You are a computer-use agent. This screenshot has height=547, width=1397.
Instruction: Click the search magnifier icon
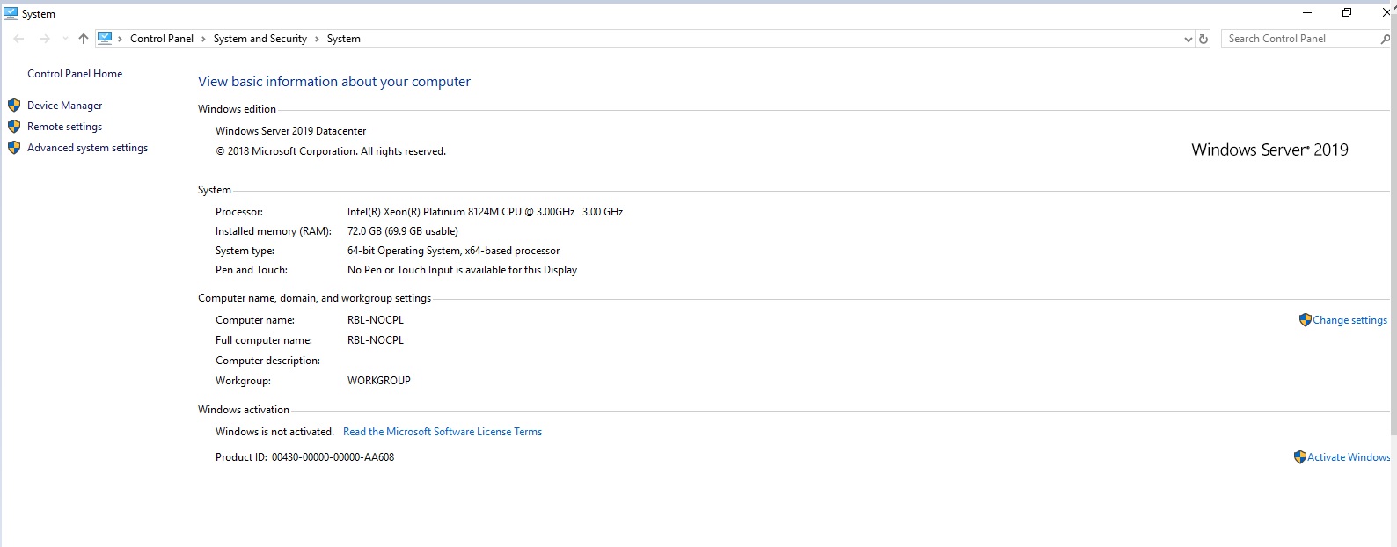1385,39
